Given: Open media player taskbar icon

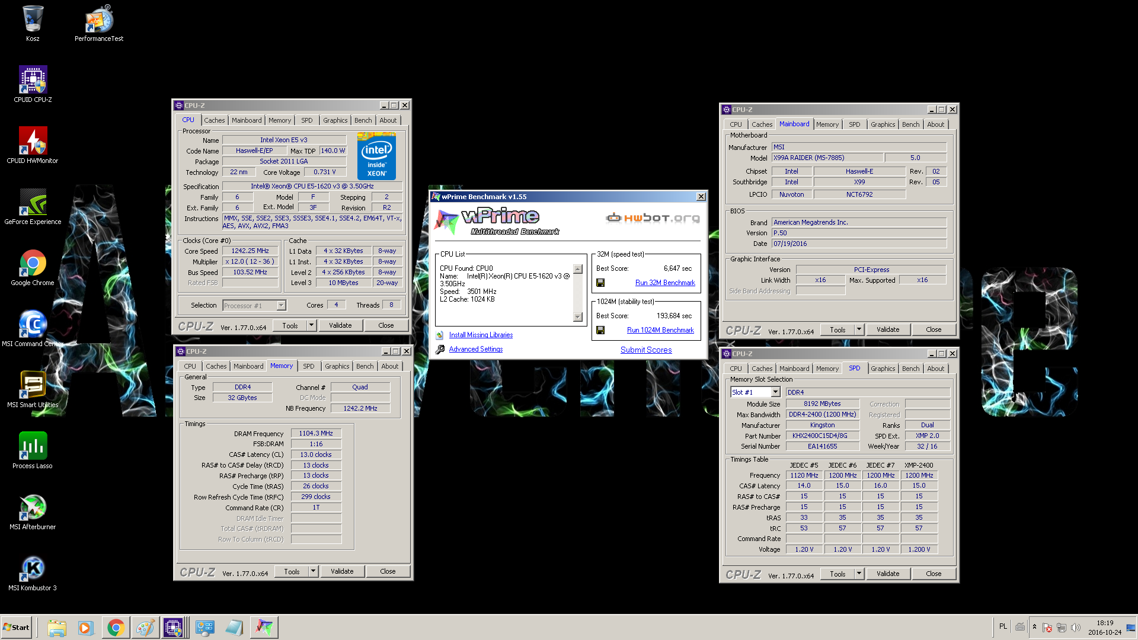Looking at the screenshot, I should [x=85, y=628].
